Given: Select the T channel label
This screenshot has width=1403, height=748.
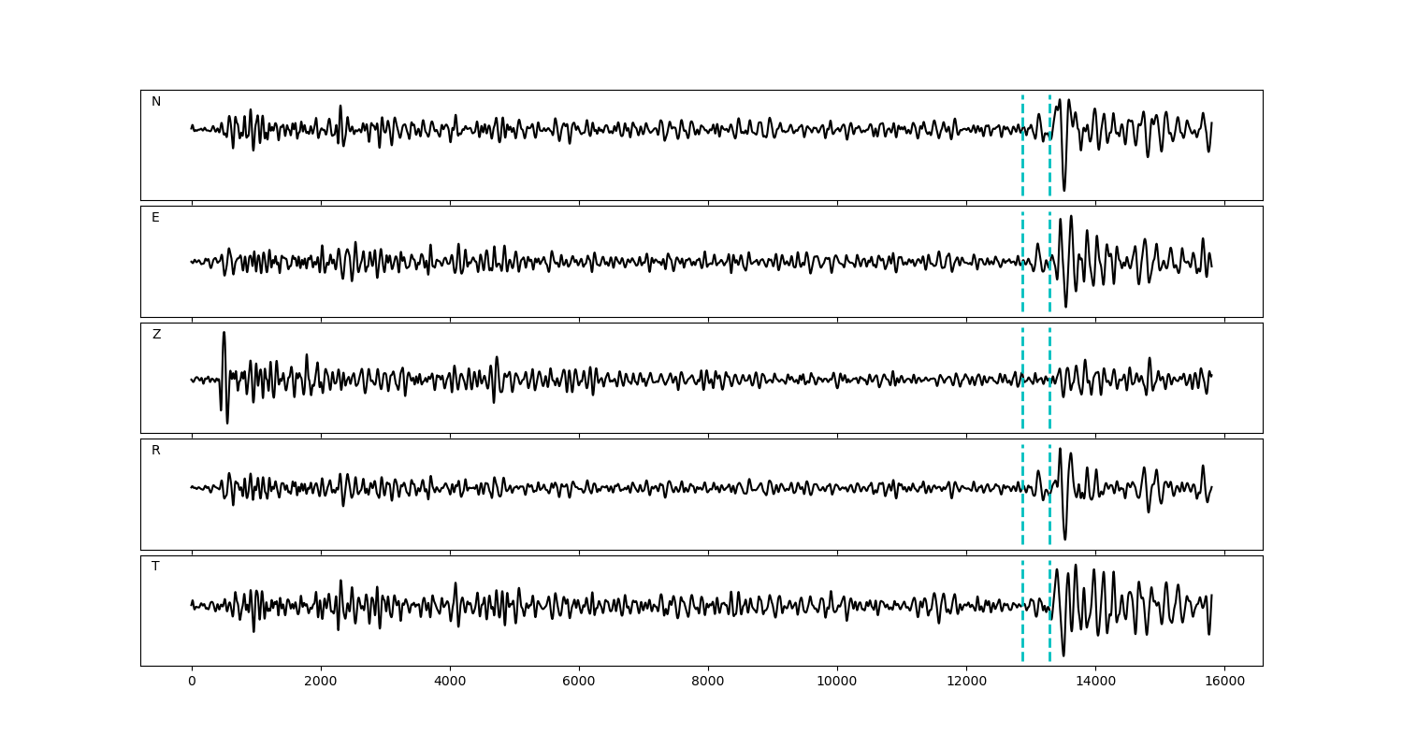Looking at the screenshot, I should (155, 567).
